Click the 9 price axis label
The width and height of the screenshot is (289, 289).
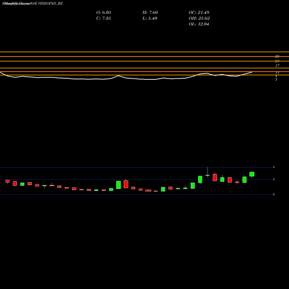(273, 167)
